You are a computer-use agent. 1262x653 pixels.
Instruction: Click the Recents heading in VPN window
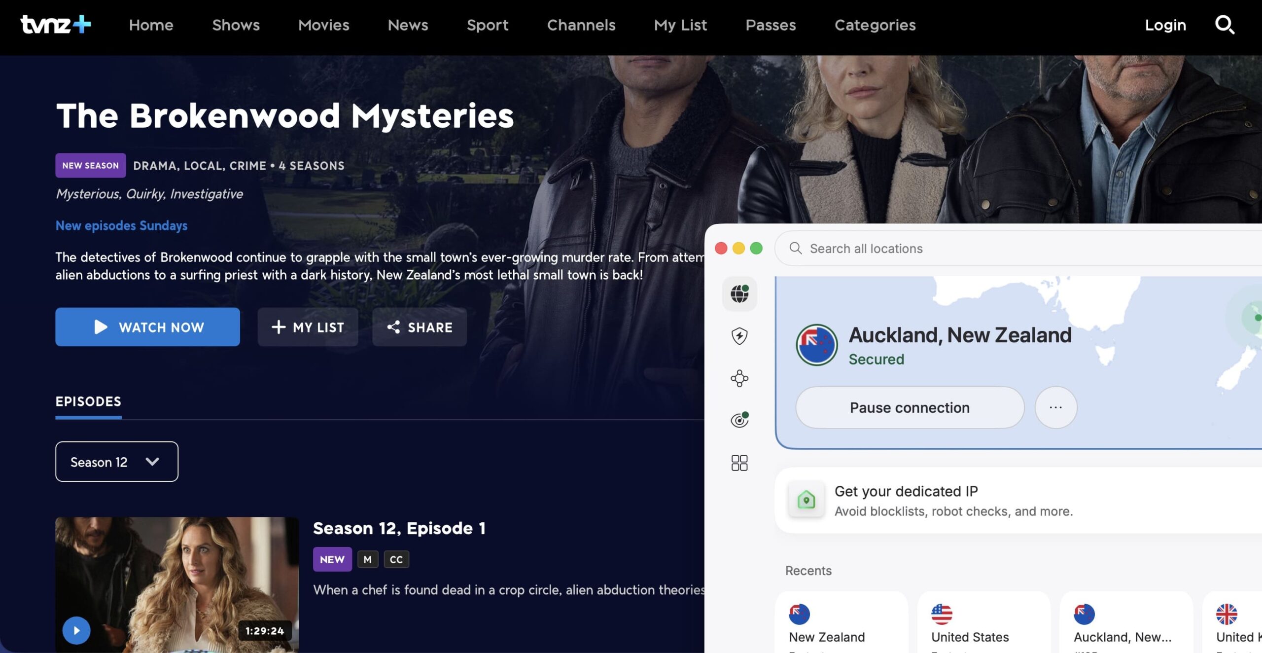(808, 570)
